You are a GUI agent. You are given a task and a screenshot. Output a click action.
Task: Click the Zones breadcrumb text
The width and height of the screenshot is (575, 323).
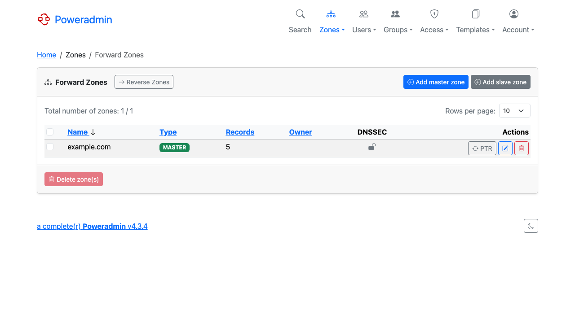pyautogui.click(x=75, y=55)
